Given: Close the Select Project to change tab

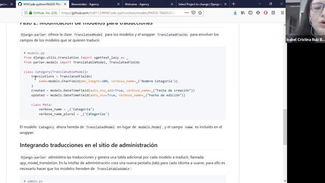Looking at the screenshot, I should [225, 4].
